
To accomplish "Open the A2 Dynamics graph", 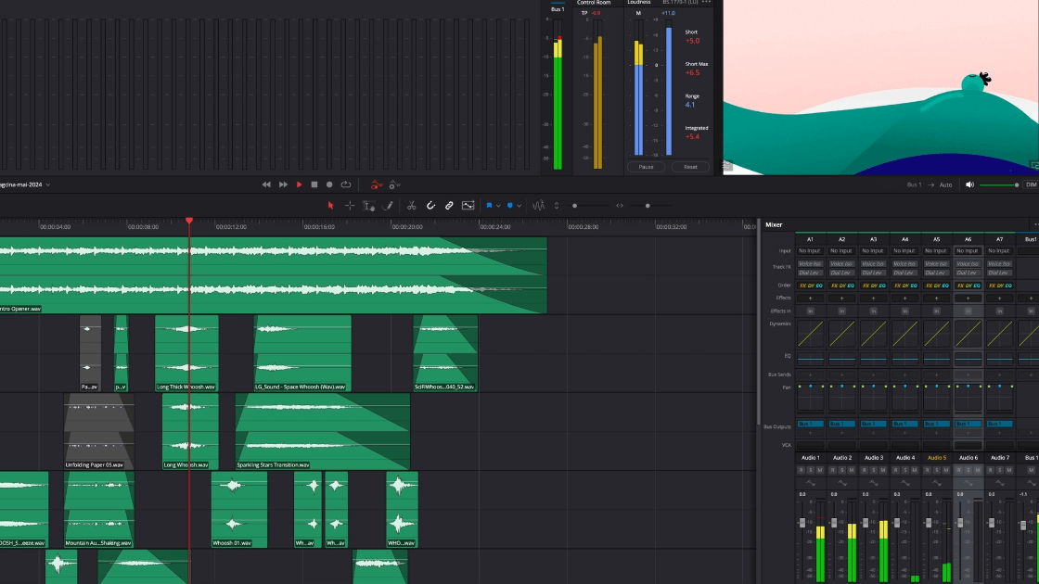I will click(841, 334).
